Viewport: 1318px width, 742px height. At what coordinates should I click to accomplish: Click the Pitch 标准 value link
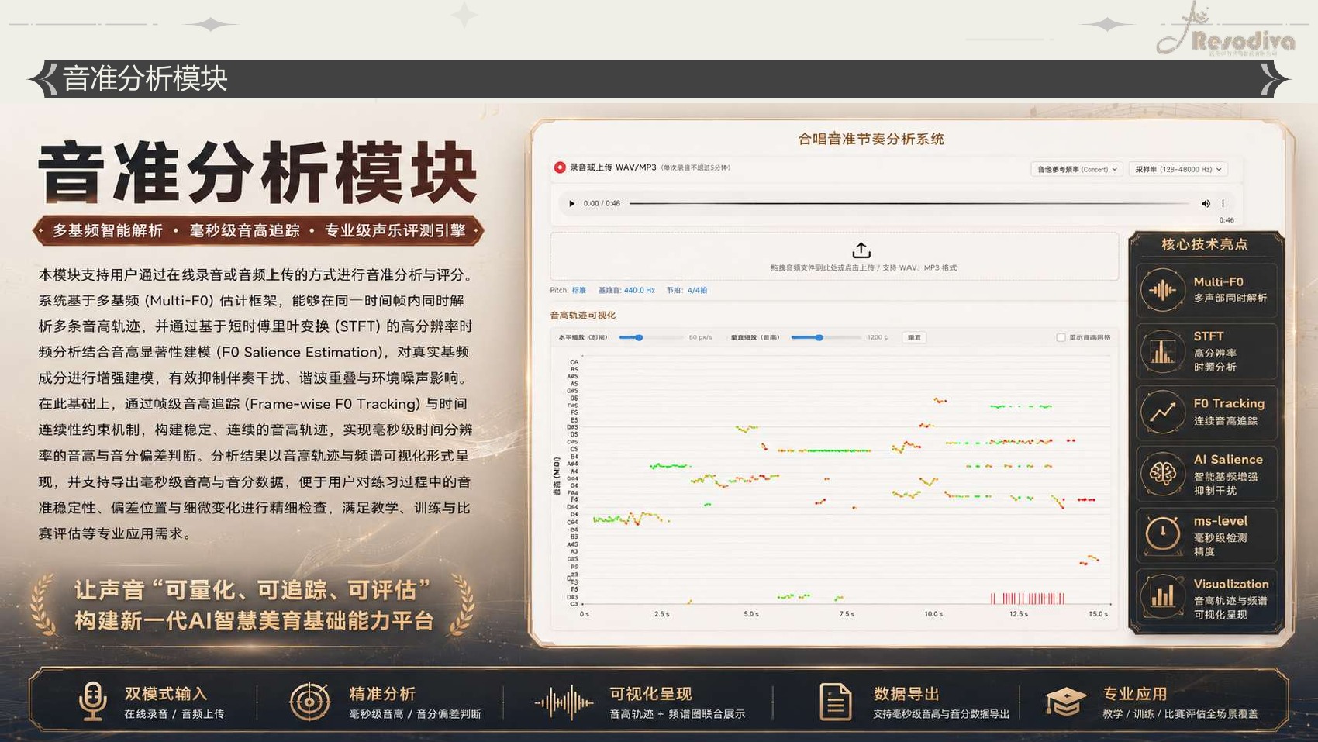[579, 290]
